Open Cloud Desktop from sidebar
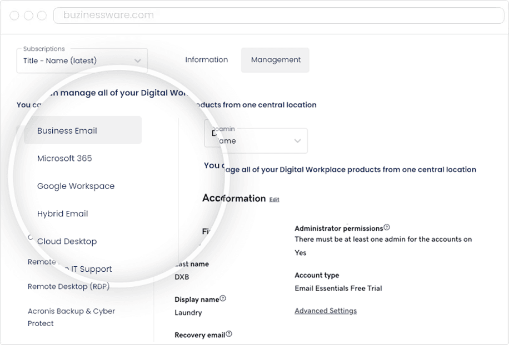This screenshot has height=345, width=509. point(67,242)
